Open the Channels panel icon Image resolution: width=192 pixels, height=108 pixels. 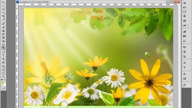184,7
